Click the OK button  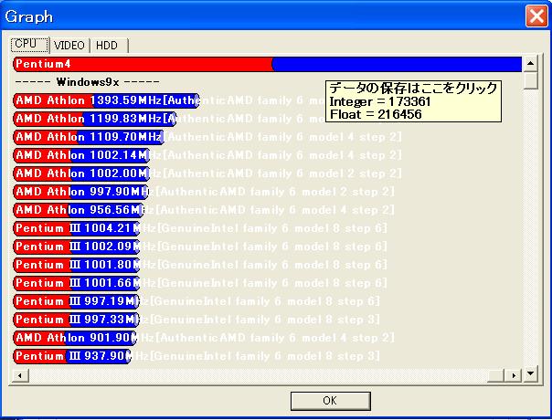coord(330,401)
